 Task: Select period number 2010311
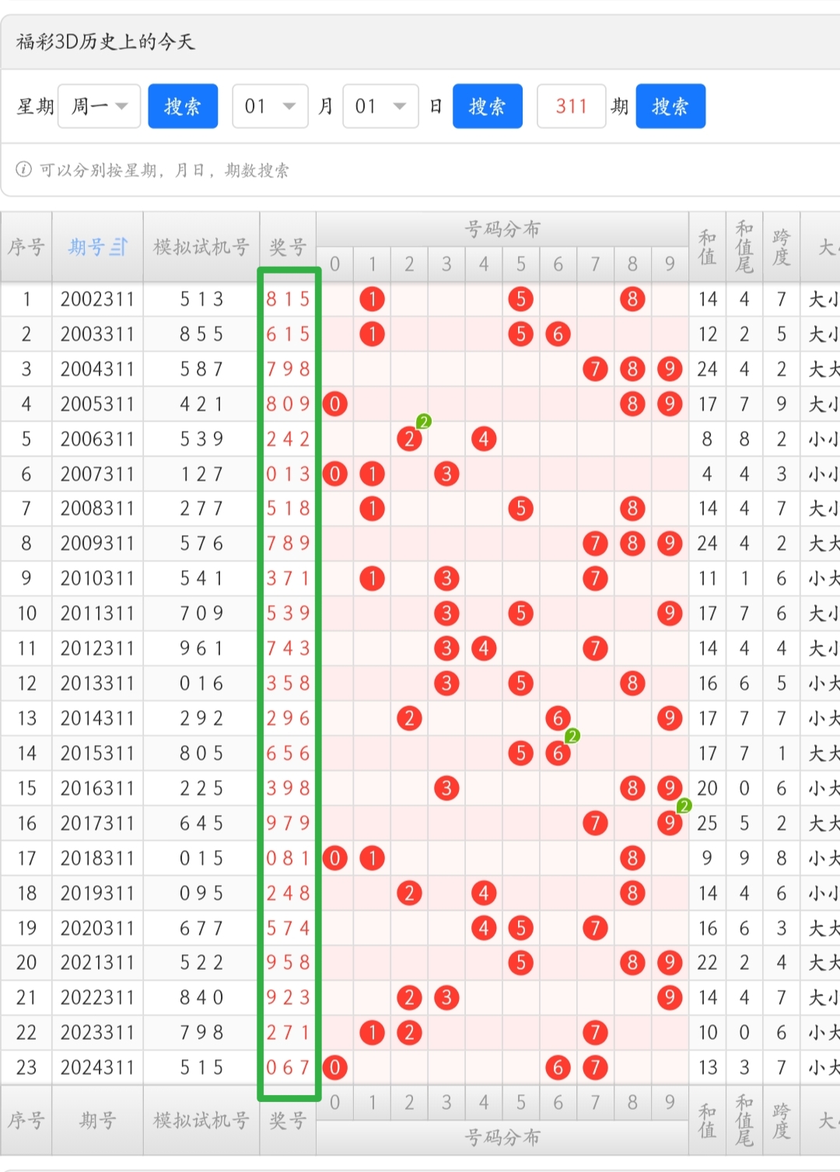point(97,579)
